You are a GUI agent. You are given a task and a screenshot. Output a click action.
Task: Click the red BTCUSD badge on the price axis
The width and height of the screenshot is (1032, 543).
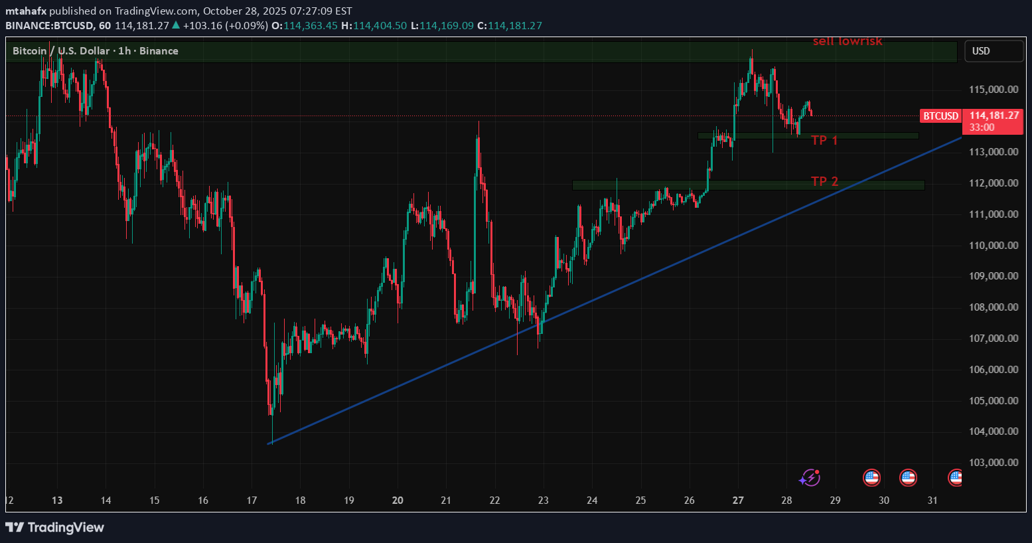coord(940,116)
